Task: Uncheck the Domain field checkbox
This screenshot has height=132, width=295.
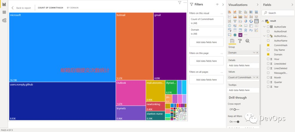Action: (x=268, y=55)
